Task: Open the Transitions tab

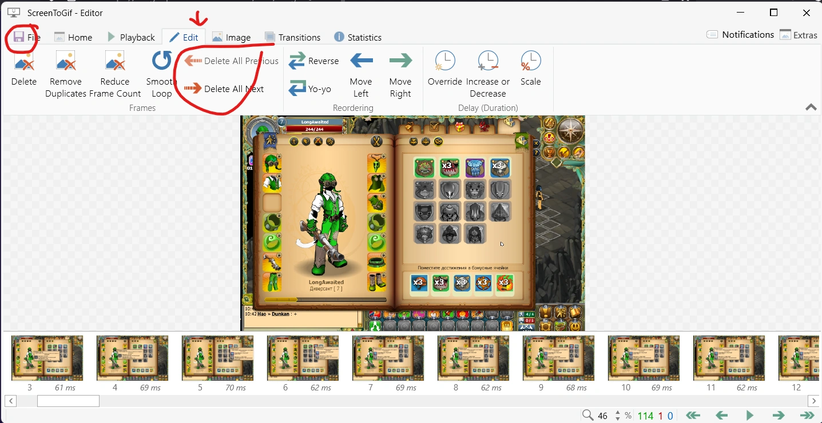Action: [292, 37]
